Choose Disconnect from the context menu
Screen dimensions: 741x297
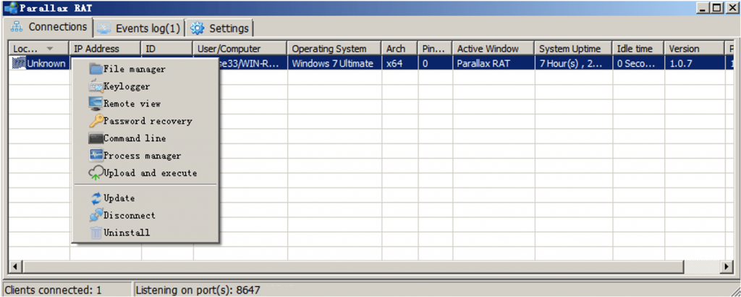coord(129,215)
